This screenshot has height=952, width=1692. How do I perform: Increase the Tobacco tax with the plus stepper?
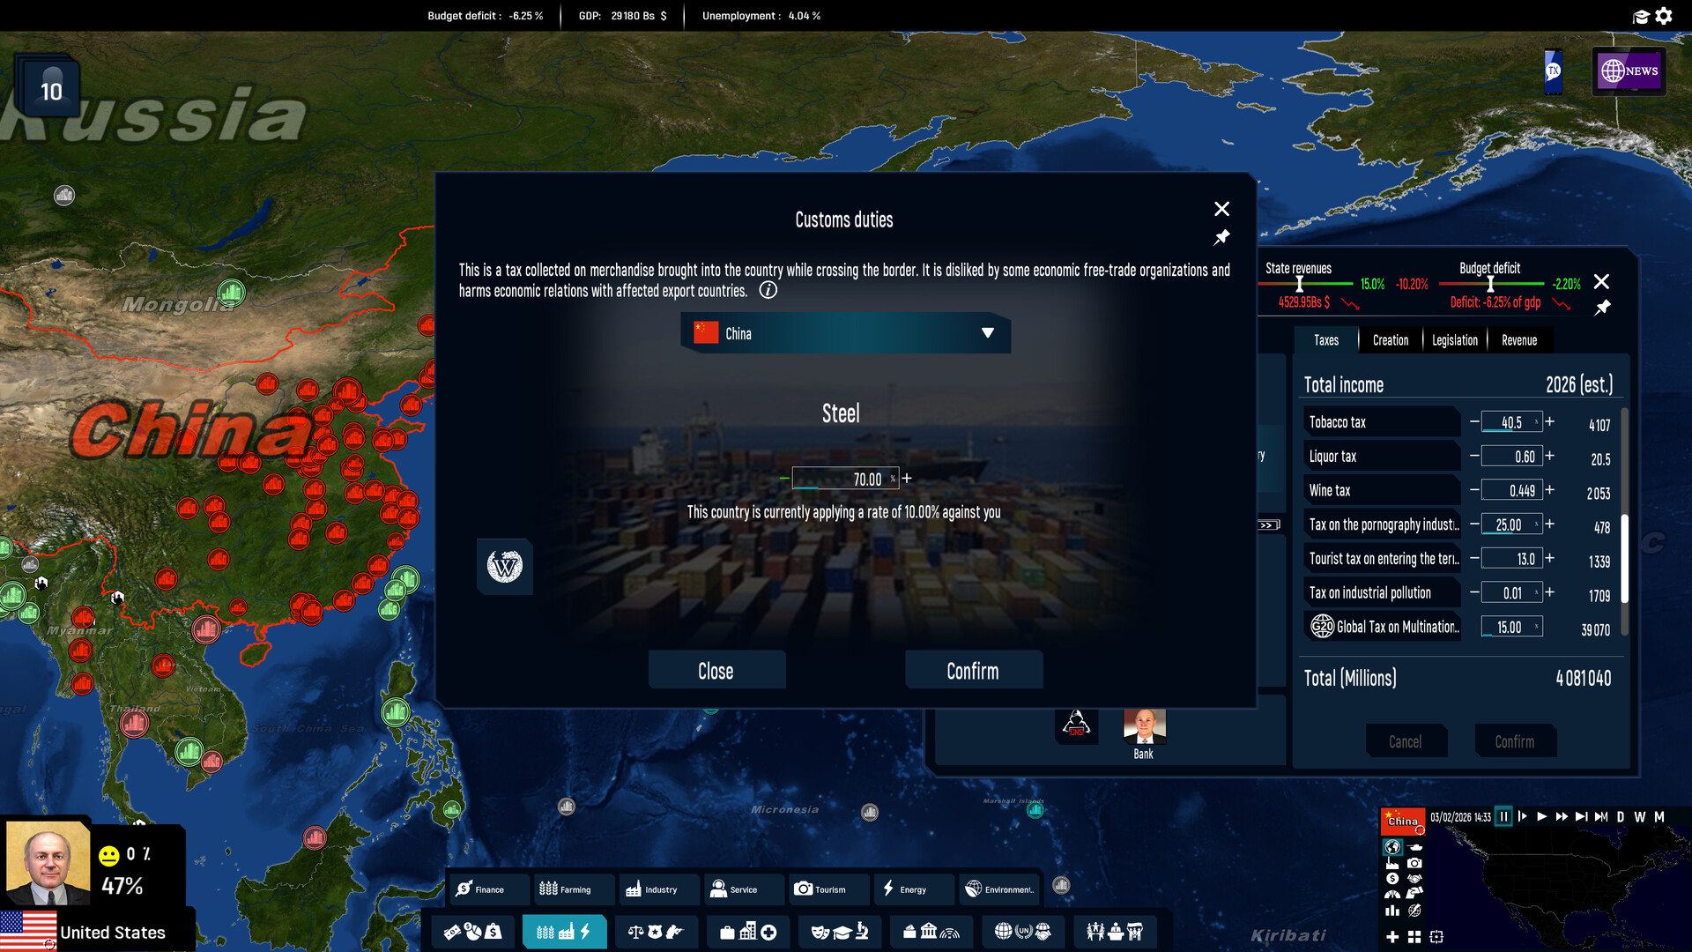click(x=1549, y=421)
